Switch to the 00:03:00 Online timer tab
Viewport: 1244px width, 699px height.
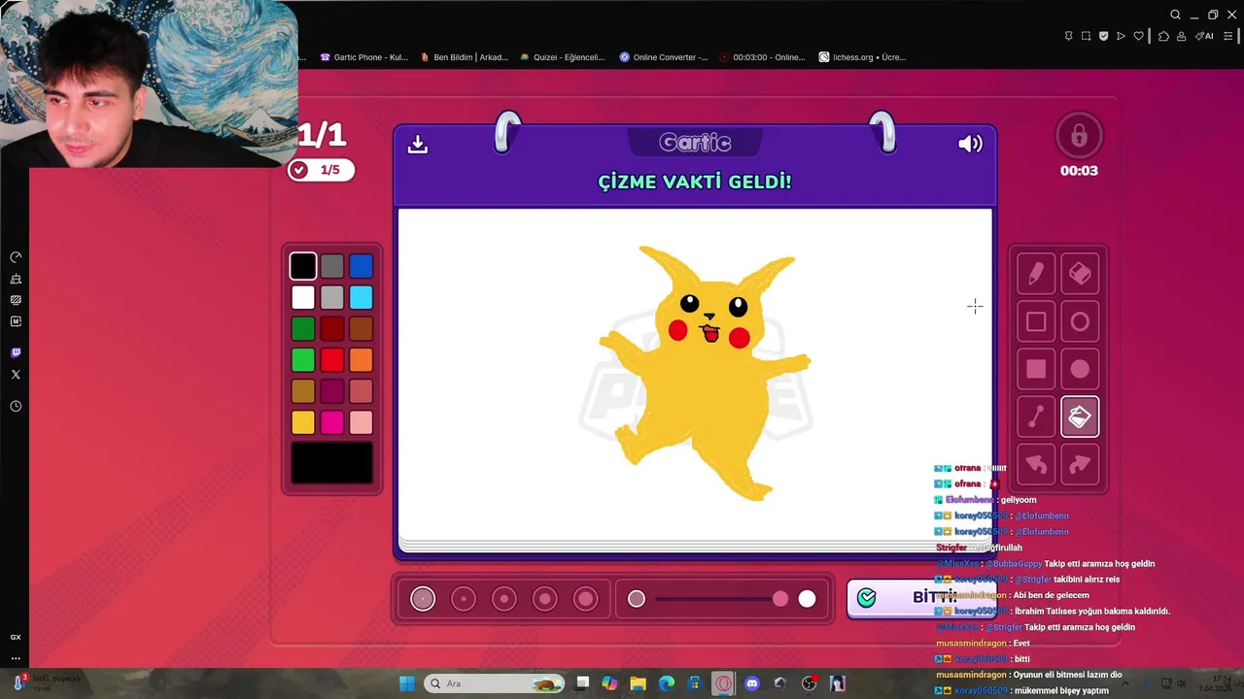coord(763,57)
